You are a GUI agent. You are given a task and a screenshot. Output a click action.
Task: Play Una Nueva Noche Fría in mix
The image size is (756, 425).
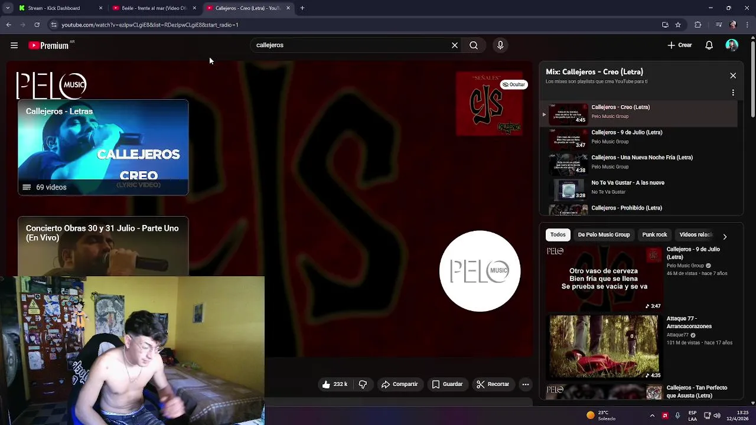click(x=638, y=164)
